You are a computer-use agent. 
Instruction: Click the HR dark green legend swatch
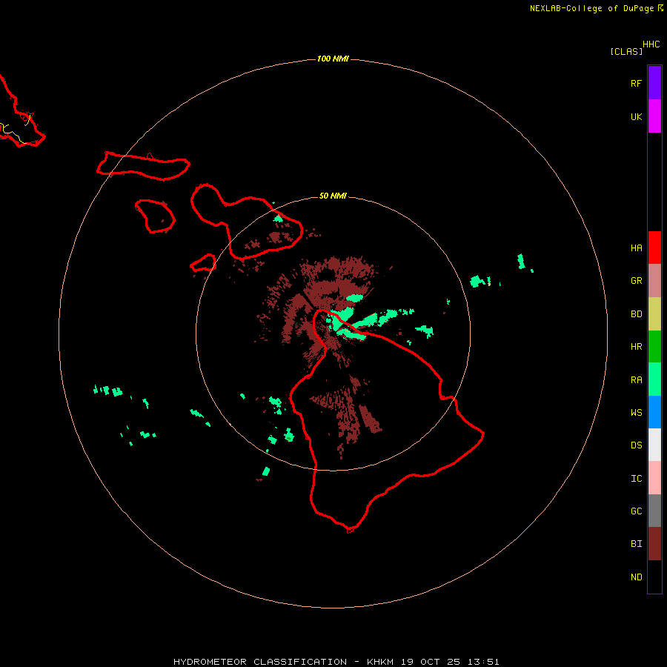654,346
